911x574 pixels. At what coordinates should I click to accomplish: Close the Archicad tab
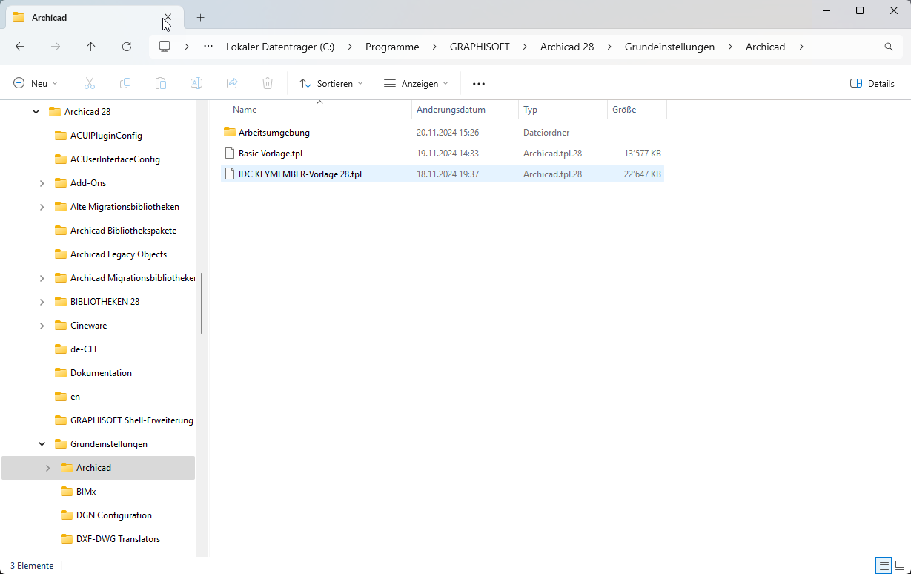coord(168,17)
